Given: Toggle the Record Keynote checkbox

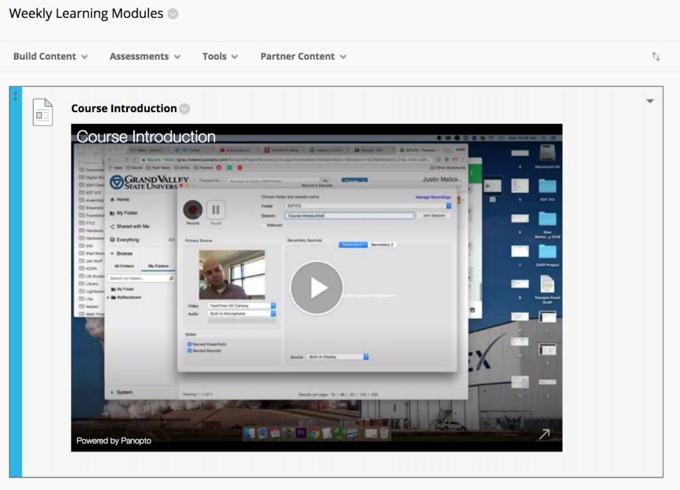Looking at the screenshot, I should coord(190,351).
